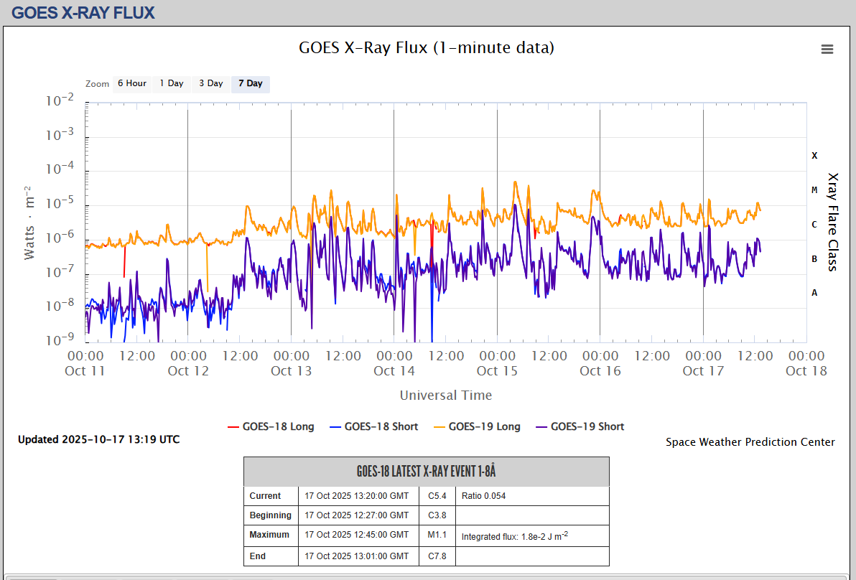
Task: Toggle GOES-19 Long legend item
Action: coord(477,426)
